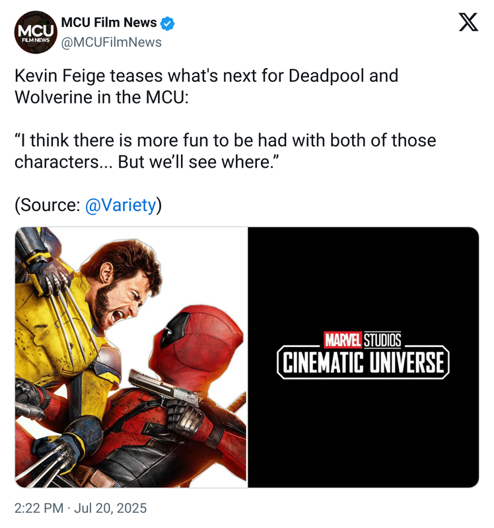Click the blue verified checkmark badge
494x528 pixels.
pyautogui.click(x=167, y=24)
